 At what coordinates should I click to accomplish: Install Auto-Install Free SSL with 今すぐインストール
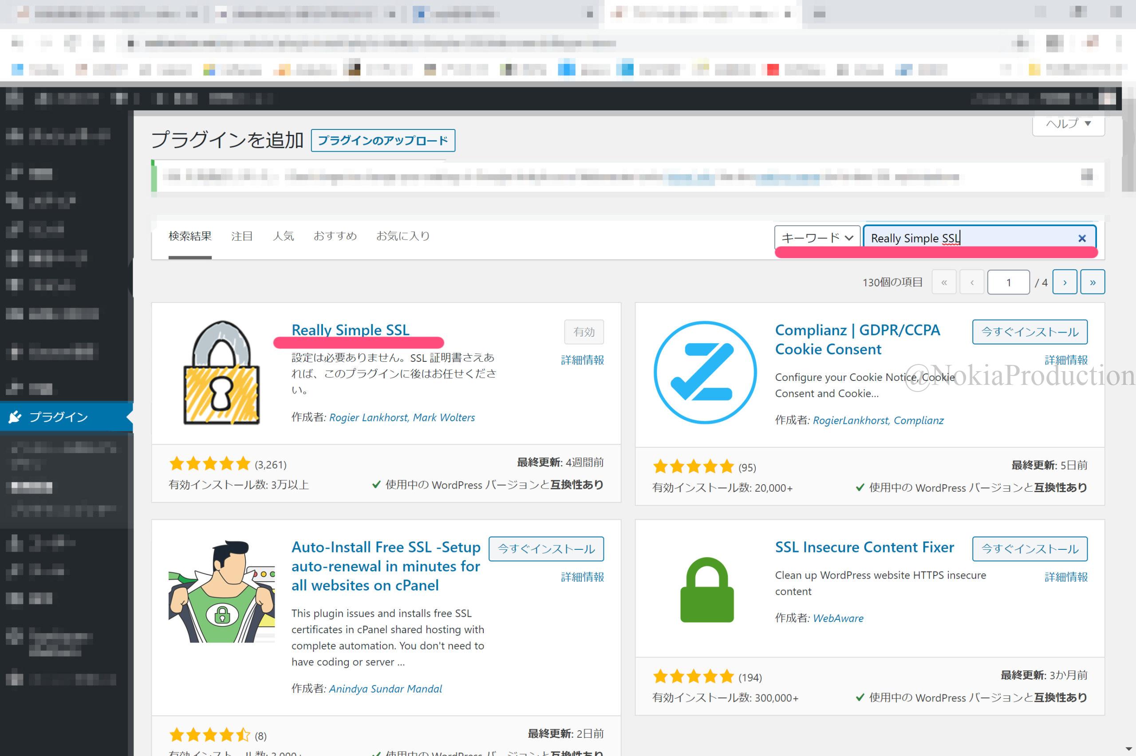546,548
